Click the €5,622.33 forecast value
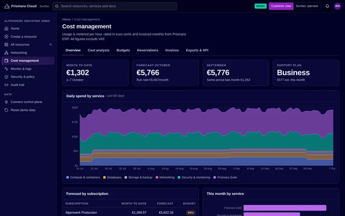Viewport: 345px width, 216px height. tap(166, 213)
